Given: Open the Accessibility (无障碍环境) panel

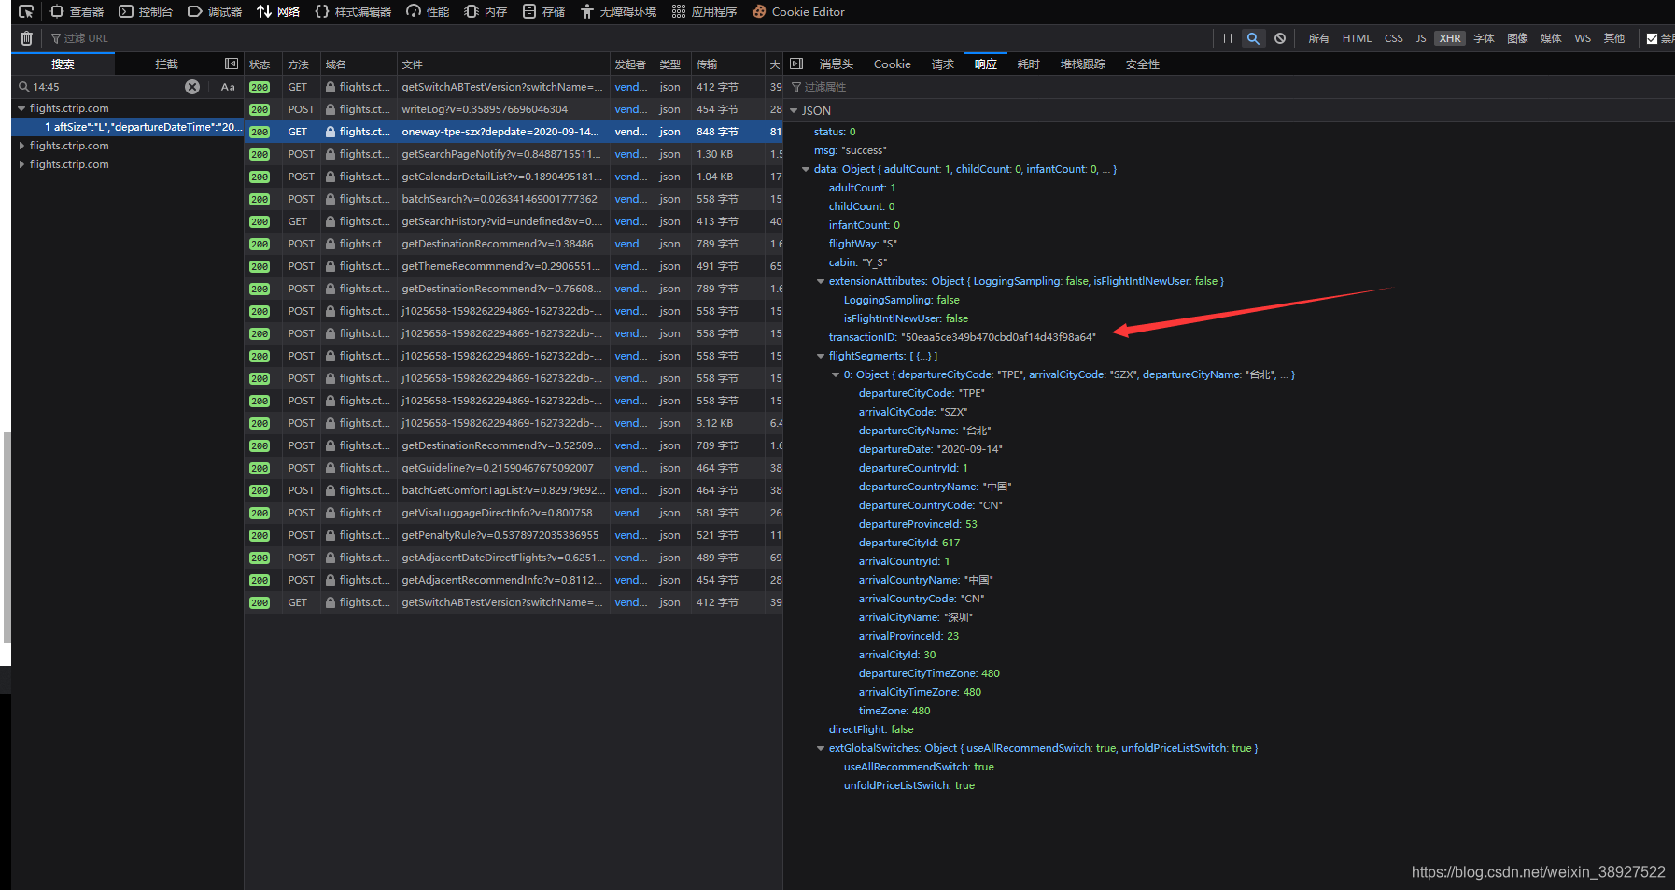Looking at the screenshot, I should [x=618, y=11].
